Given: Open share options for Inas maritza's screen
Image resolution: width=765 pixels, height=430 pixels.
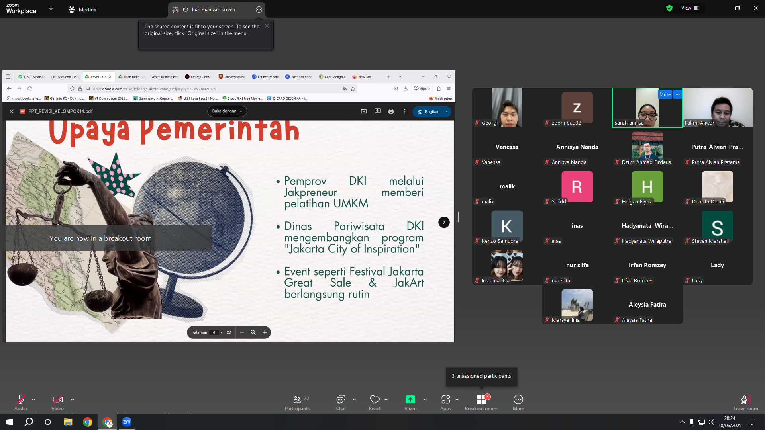Looking at the screenshot, I should point(259,10).
